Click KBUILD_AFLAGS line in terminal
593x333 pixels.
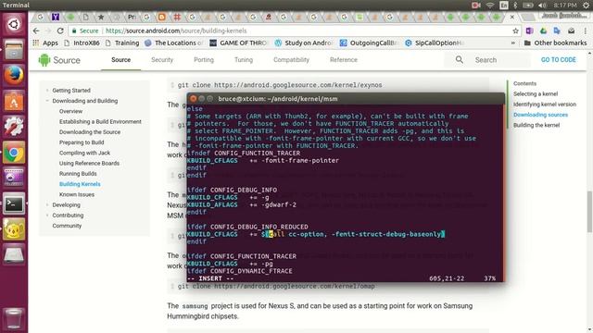pyautogui.click(x=242, y=204)
